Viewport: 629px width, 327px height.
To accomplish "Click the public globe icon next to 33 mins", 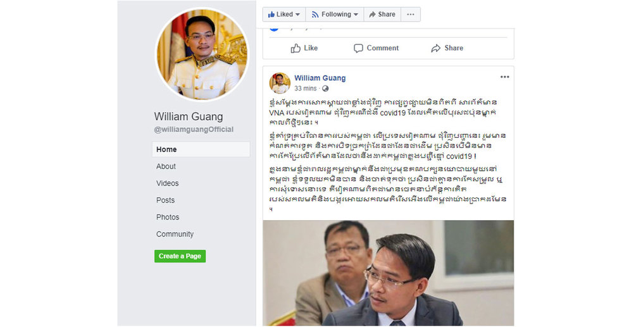I will (325, 89).
